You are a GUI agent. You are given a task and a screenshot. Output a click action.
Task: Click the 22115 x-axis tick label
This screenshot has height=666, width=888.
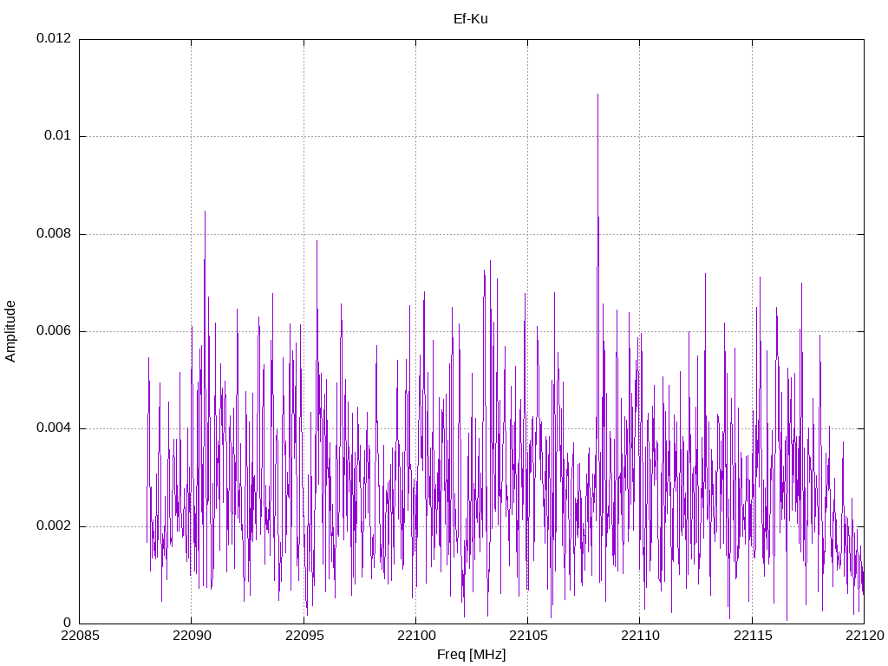tap(753, 636)
